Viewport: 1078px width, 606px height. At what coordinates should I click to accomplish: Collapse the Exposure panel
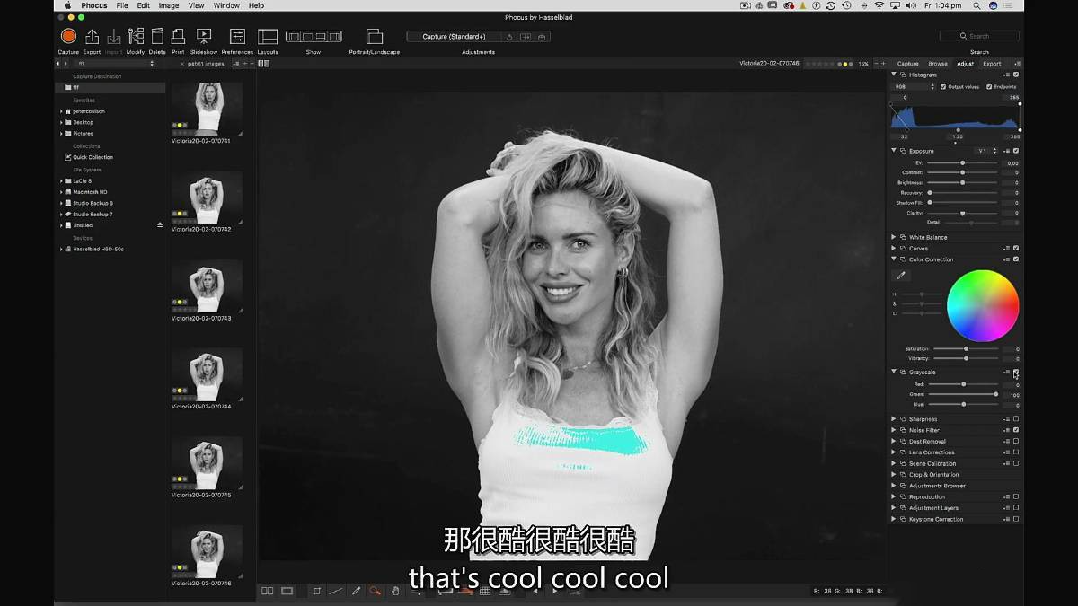click(x=893, y=151)
